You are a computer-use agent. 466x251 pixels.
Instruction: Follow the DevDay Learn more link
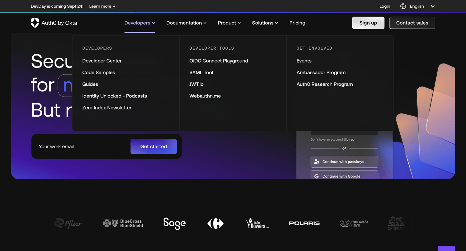pyautogui.click(x=102, y=6)
